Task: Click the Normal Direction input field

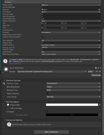Action: coord(71,7)
